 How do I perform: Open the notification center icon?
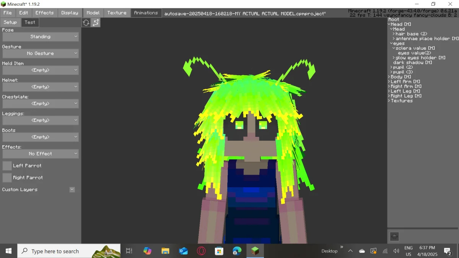click(x=448, y=251)
